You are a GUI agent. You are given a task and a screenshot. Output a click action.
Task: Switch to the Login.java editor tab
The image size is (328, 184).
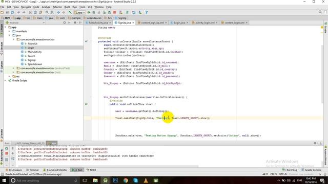point(179,22)
